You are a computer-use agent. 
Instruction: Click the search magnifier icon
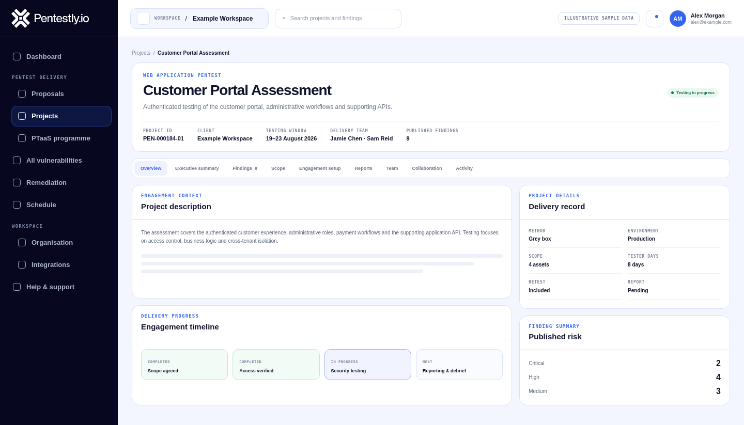(x=284, y=19)
